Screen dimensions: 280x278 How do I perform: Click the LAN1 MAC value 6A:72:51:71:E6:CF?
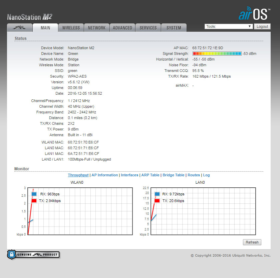pyautogui.click(x=83, y=154)
